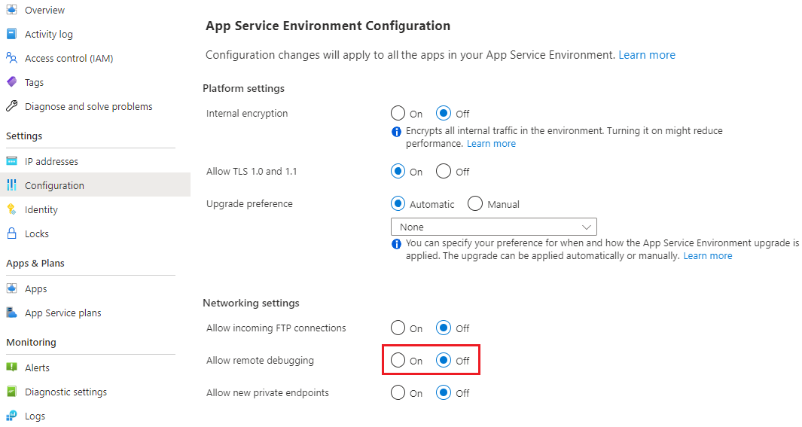
Task: Click the Identity key icon
Action: 11,209
